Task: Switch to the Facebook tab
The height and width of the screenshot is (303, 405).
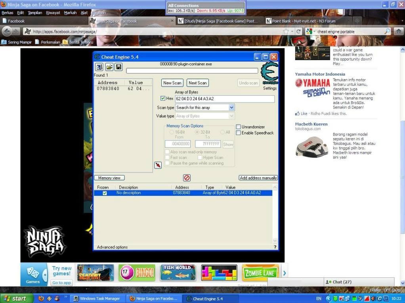Action: click(x=44, y=21)
